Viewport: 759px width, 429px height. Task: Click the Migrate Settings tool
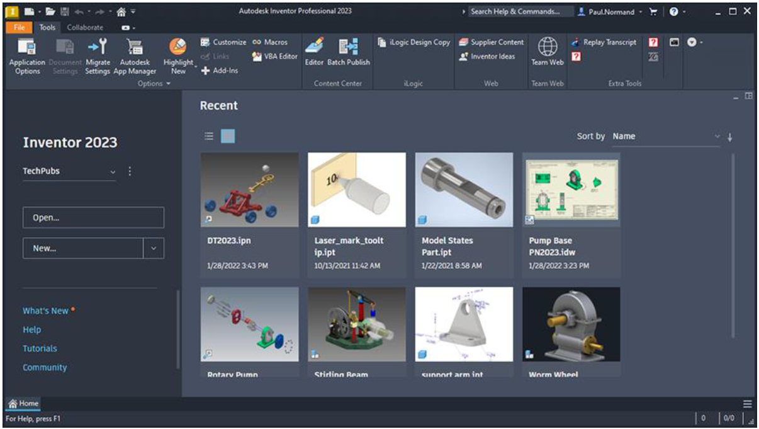click(x=98, y=57)
